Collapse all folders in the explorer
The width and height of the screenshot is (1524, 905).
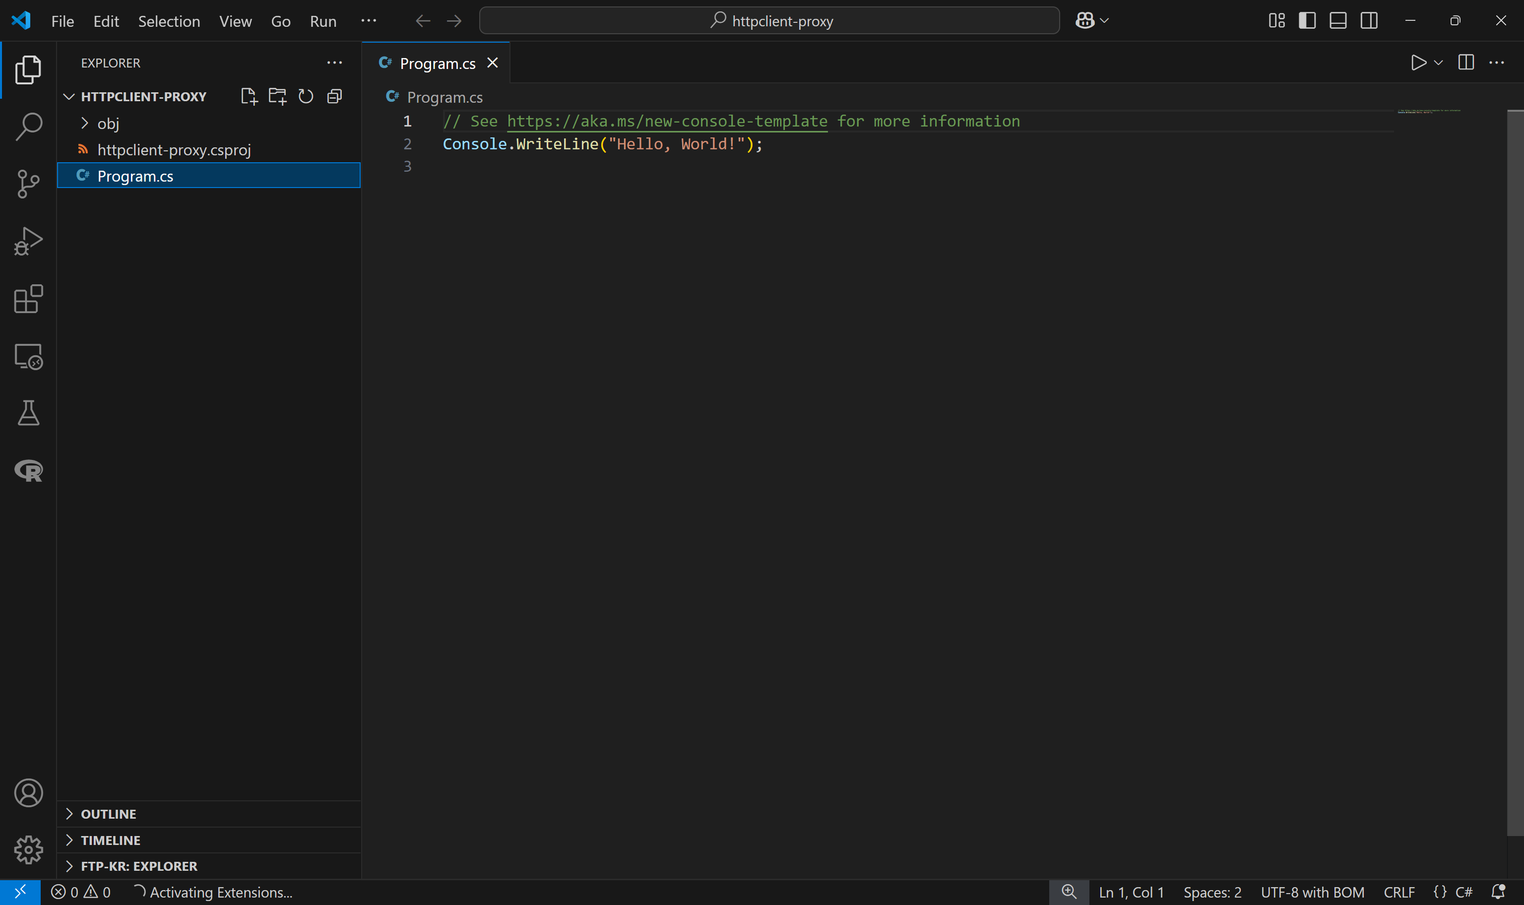click(x=334, y=96)
